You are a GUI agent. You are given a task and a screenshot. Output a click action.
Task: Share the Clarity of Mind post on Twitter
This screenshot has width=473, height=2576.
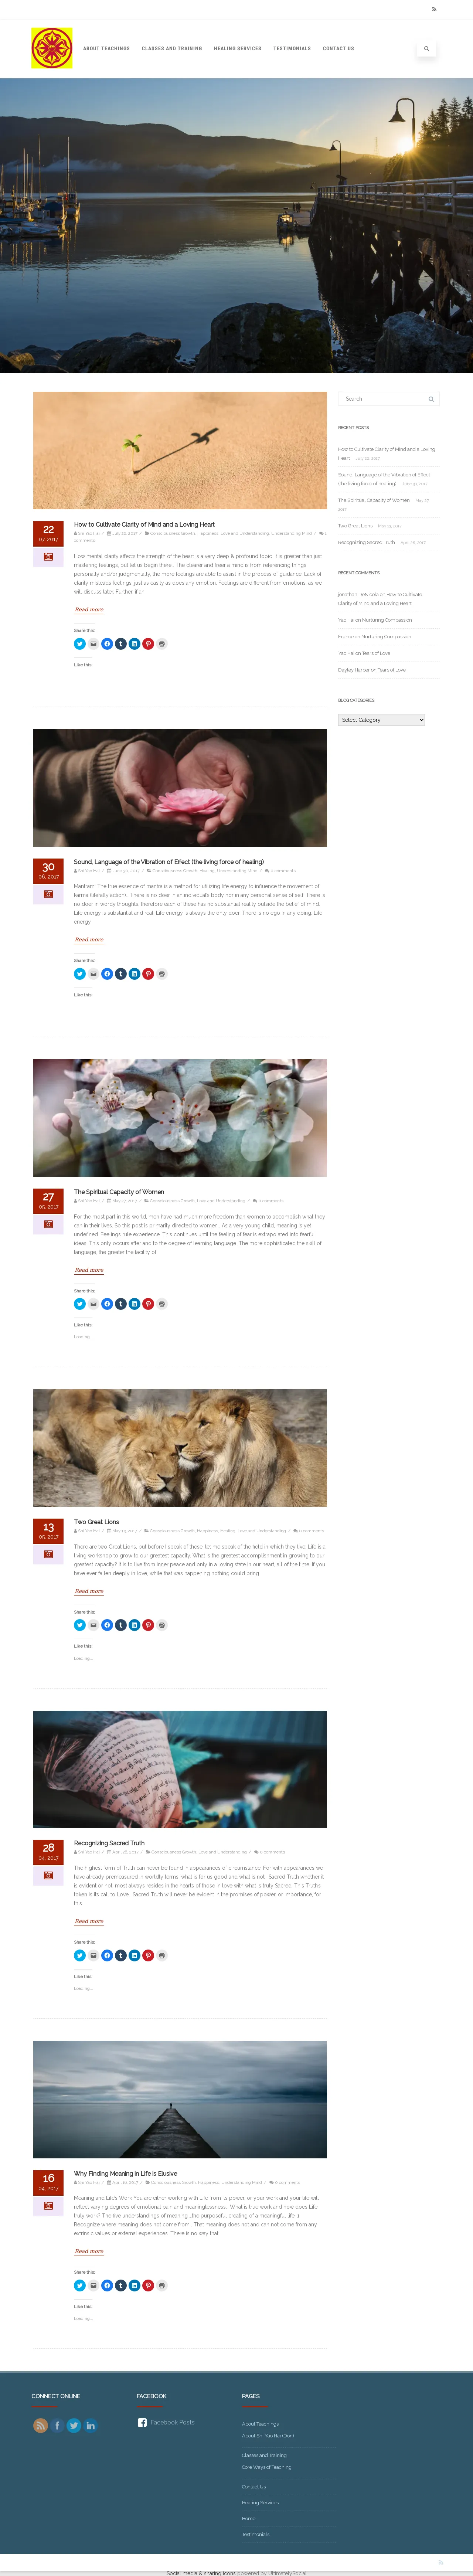pyautogui.click(x=80, y=644)
